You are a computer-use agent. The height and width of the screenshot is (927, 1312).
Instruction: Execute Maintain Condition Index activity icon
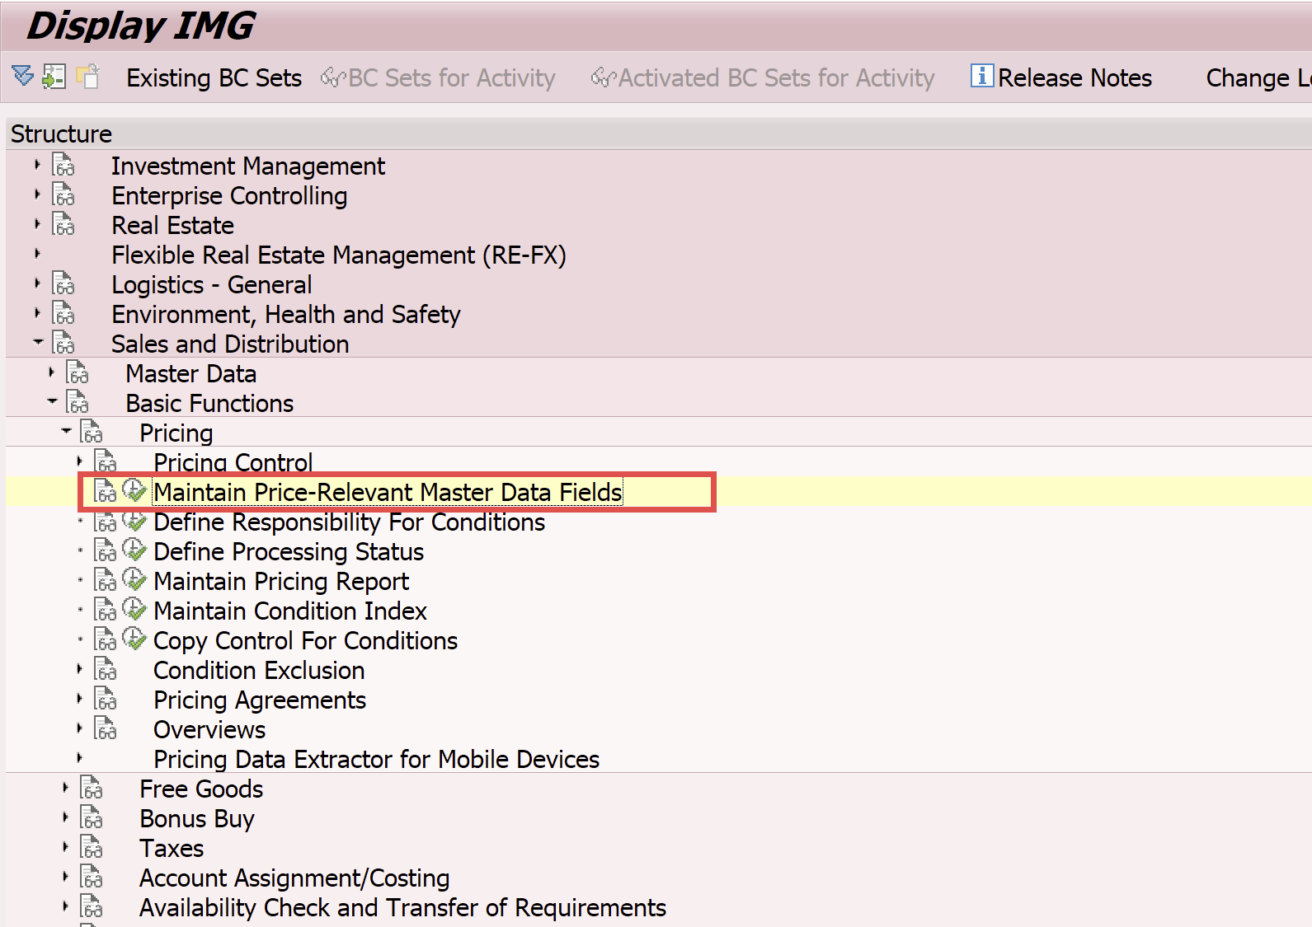(x=134, y=611)
